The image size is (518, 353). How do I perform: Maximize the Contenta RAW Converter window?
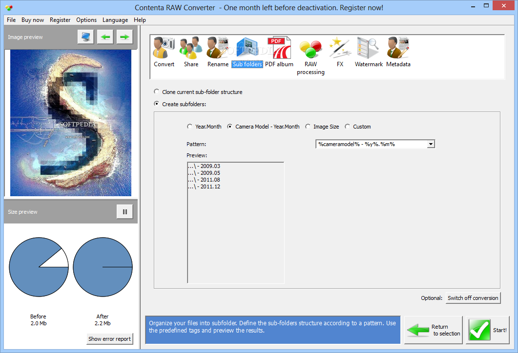pyautogui.click(x=486, y=6)
